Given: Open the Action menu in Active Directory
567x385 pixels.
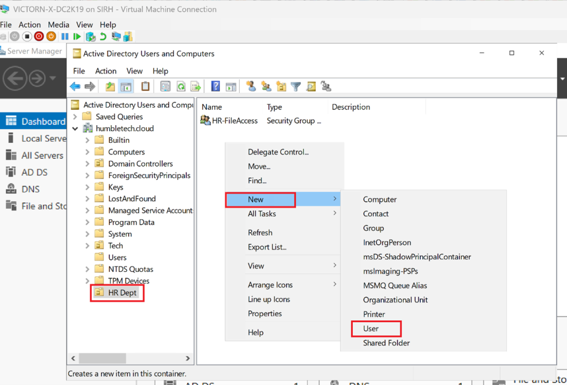Looking at the screenshot, I should (105, 71).
